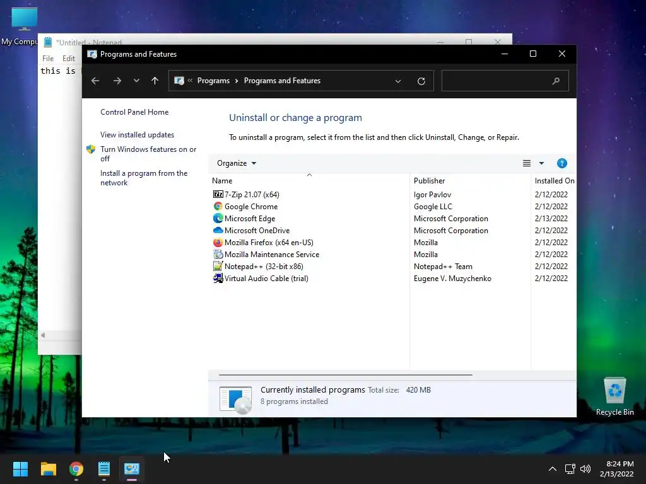Screen dimensions: 646x484
Task: Go forward with the right arrow button
Action: (x=117, y=81)
